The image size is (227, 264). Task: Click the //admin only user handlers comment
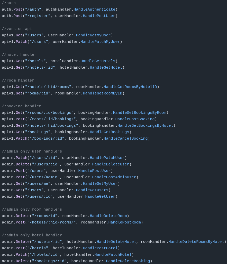click(32, 151)
